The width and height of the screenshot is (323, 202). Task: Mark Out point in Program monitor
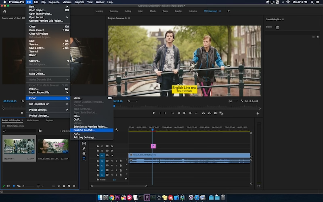point(165,113)
